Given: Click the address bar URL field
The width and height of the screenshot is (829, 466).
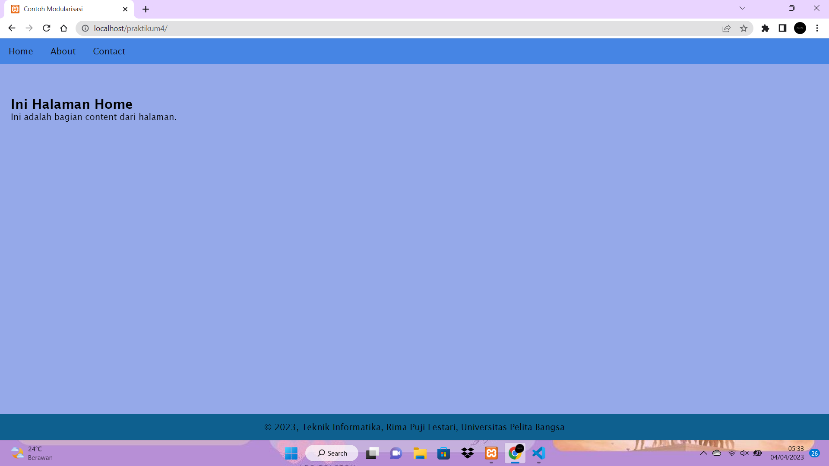Looking at the screenshot, I should (x=389, y=28).
